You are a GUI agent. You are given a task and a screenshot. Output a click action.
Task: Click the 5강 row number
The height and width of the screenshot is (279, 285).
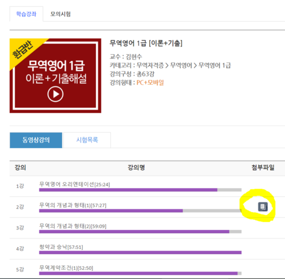point(20,270)
